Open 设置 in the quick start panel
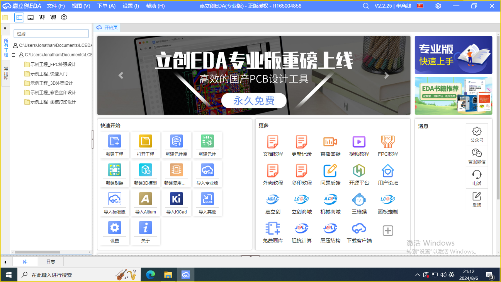 [x=115, y=228]
